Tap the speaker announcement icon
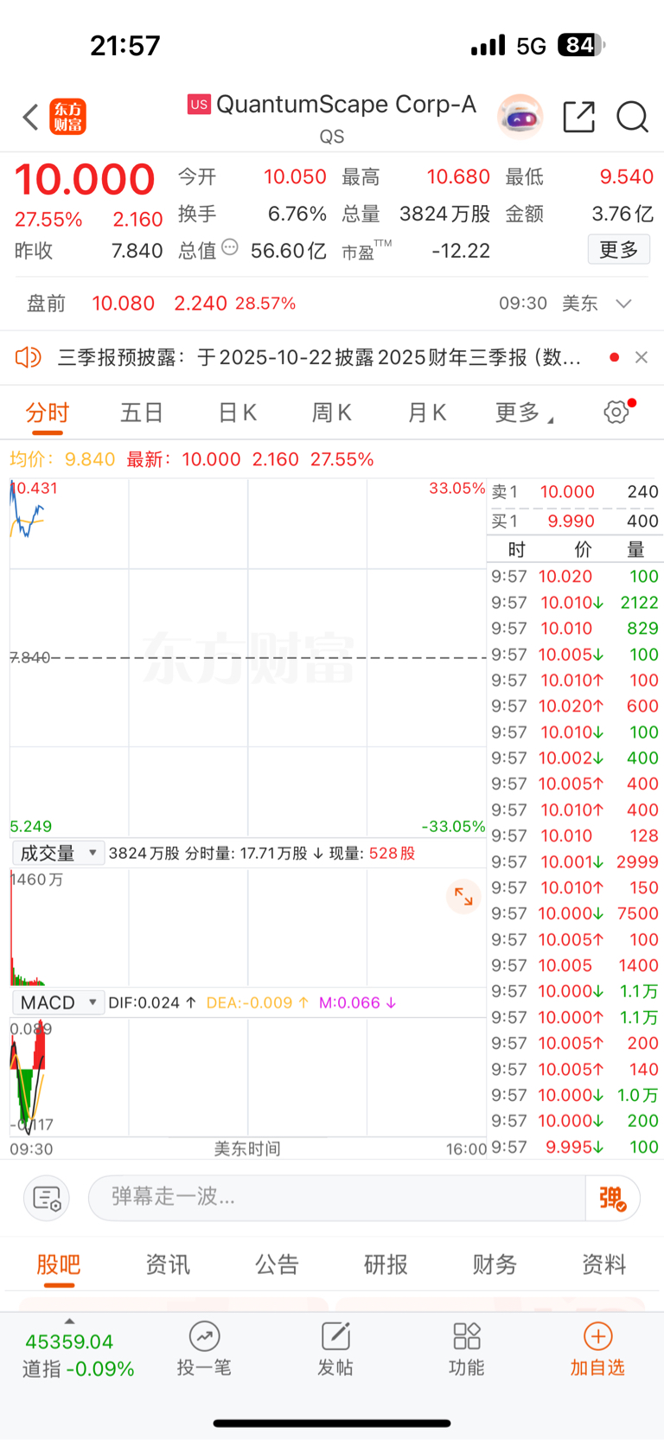The width and height of the screenshot is (664, 1440). click(x=29, y=357)
